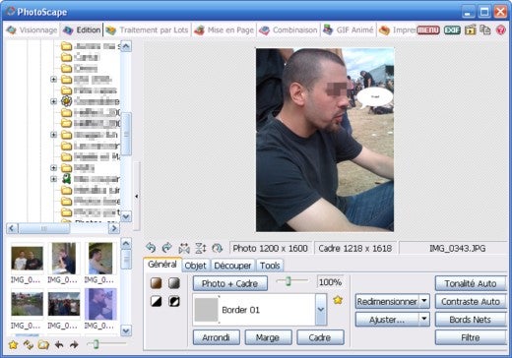512x358 pixels.
Task: Select the first thumbnail of two men
Action: tap(27, 259)
